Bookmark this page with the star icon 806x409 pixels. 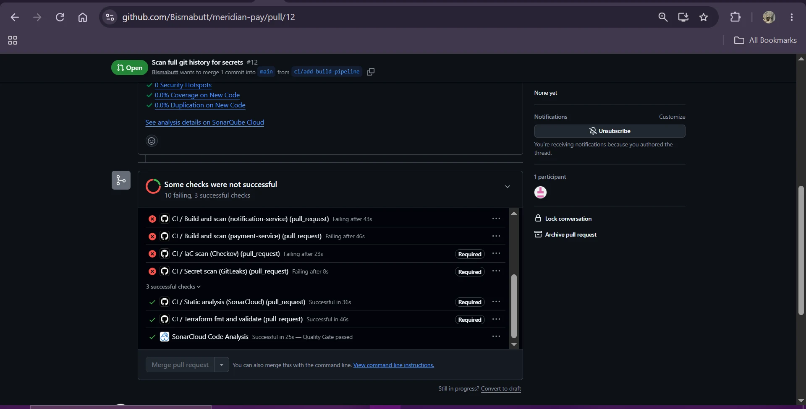[704, 17]
